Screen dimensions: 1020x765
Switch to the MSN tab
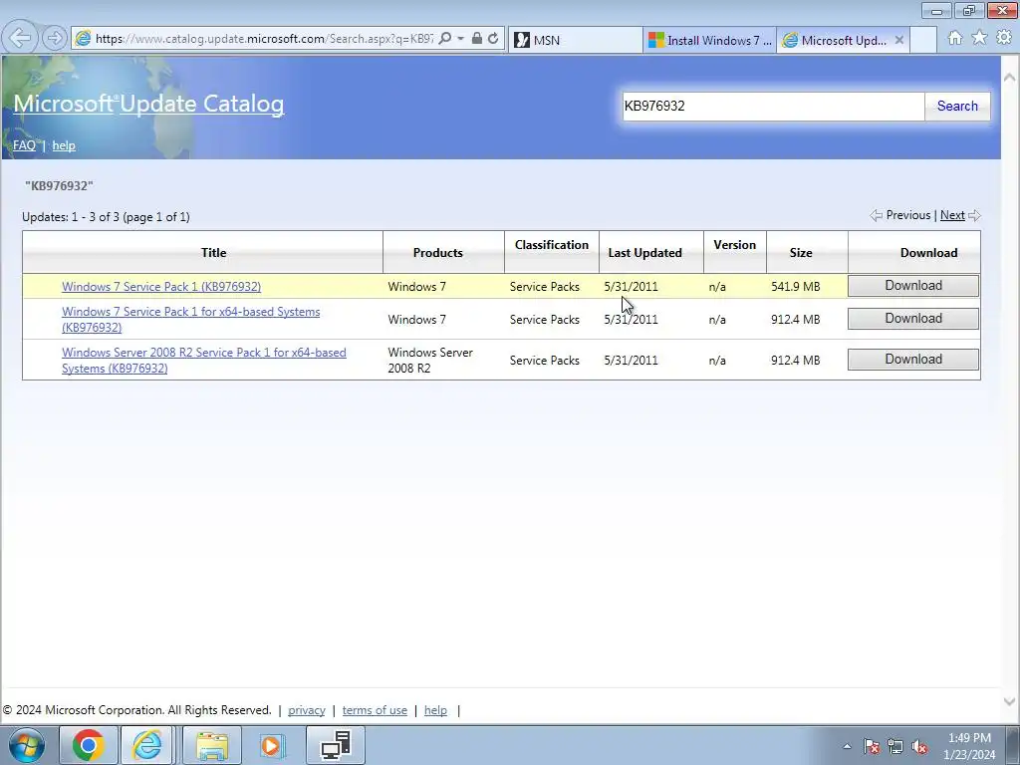coord(575,40)
